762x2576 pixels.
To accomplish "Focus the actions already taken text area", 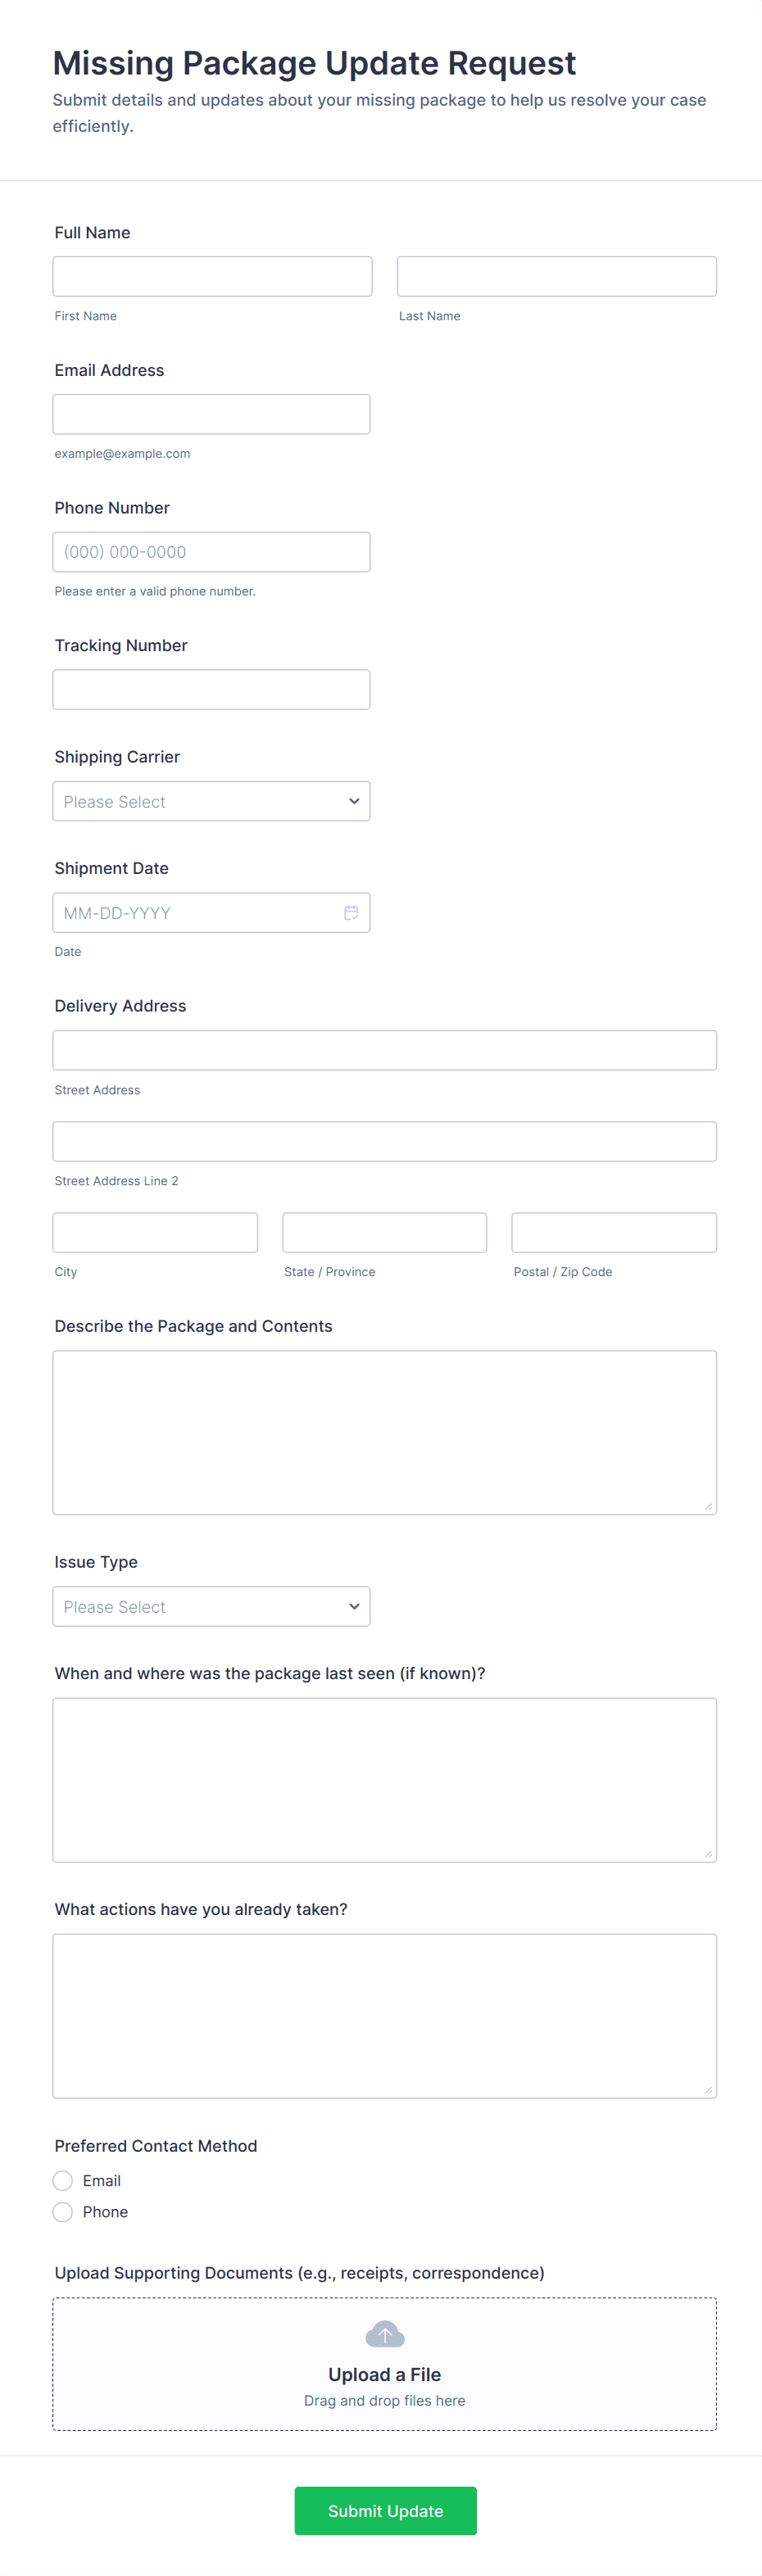I will 385,2015.
